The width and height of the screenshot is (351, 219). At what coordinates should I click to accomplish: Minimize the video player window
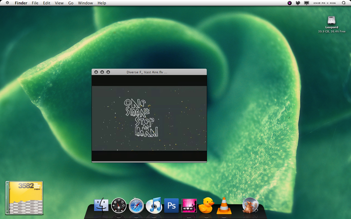point(102,72)
